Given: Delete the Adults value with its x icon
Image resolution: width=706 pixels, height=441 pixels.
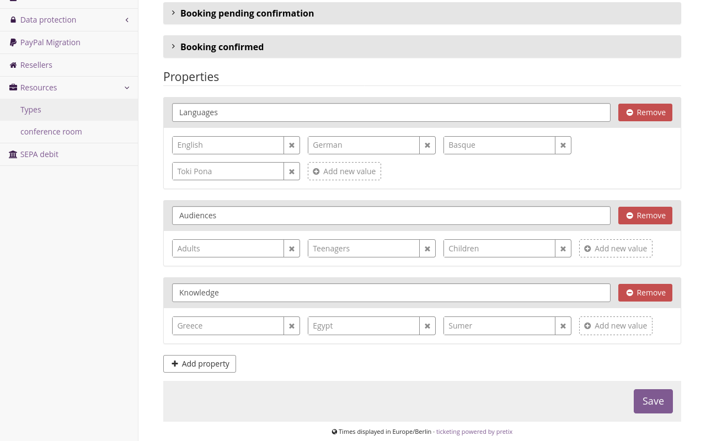Looking at the screenshot, I should tap(292, 249).
